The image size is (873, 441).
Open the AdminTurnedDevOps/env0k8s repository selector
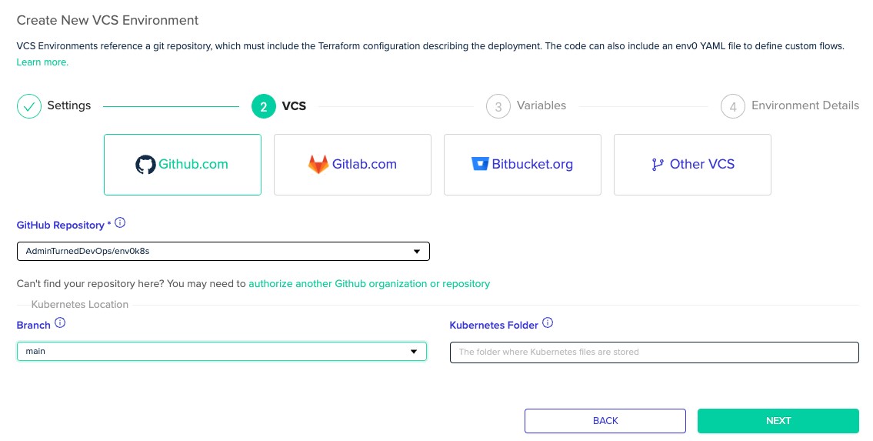coord(223,251)
